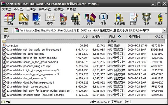168x105 pixels.
Task: Select 04-annihilator-snake_in_the_grass-eos.mp3
Action: 32,62
